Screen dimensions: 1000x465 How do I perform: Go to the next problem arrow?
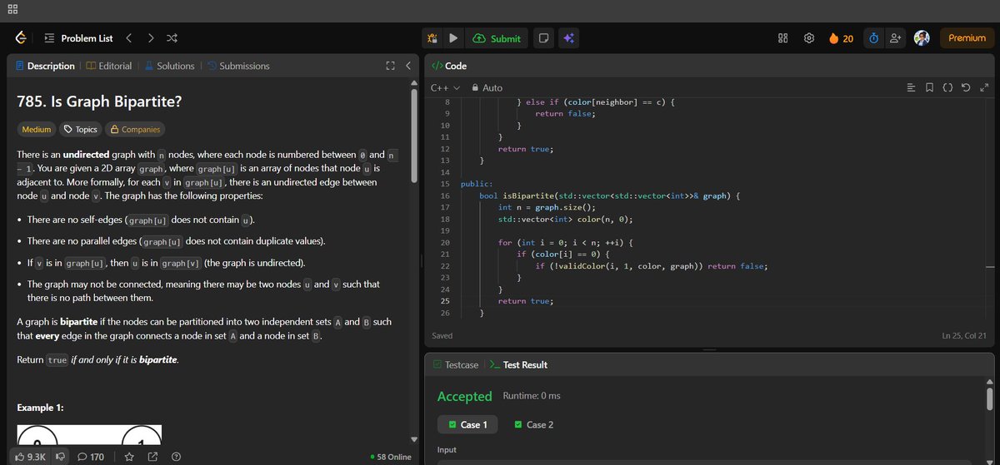[150, 38]
